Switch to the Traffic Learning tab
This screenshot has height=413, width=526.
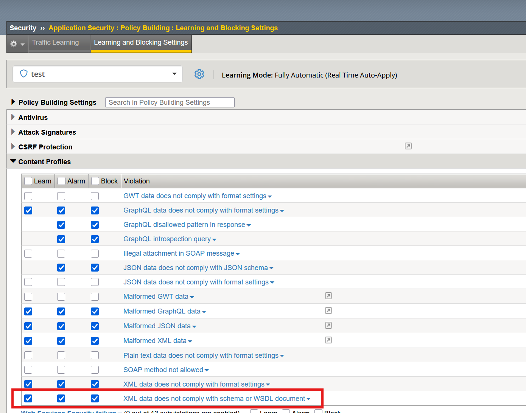(x=56, y=43)
